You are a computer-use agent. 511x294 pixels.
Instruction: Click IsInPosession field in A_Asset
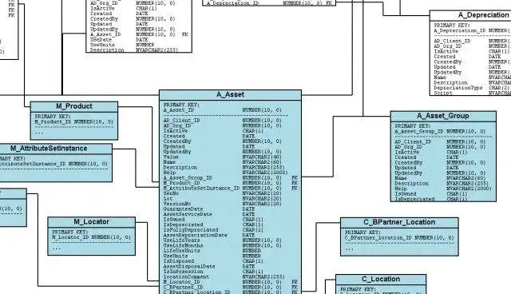(213, 272)
